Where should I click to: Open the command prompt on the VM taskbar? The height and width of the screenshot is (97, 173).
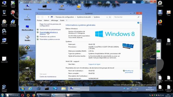(47, 89)
